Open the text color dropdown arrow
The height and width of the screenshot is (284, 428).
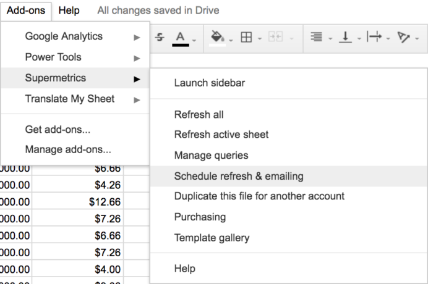(194, 39)
